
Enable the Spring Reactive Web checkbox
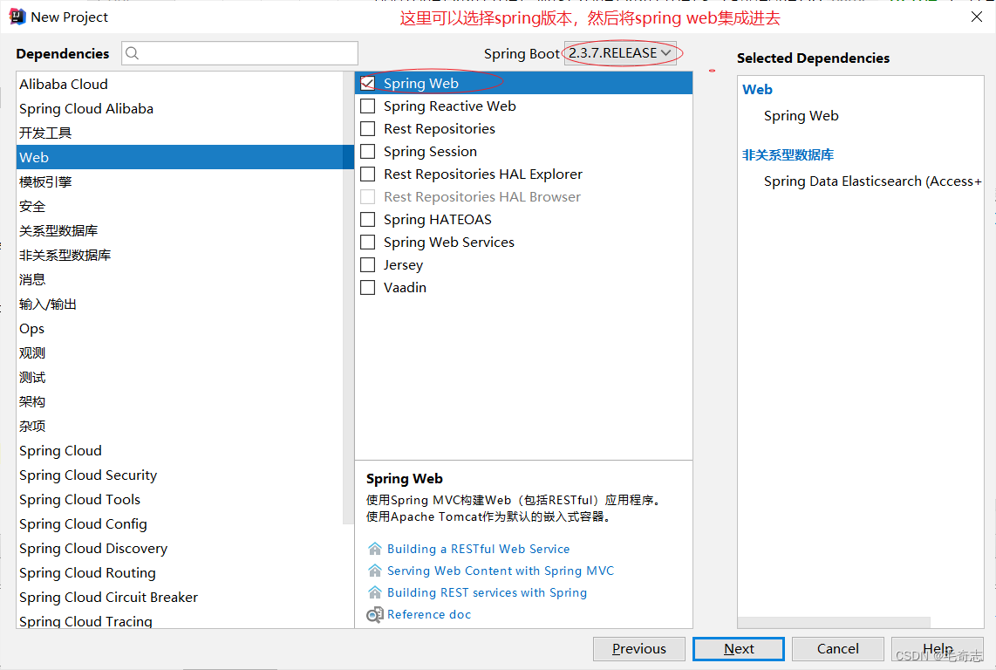368,106
